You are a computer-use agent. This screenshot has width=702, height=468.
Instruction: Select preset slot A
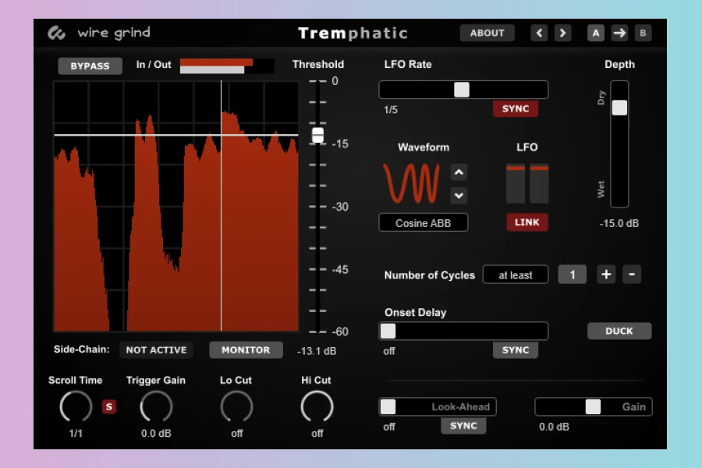(x=595, y=33)
